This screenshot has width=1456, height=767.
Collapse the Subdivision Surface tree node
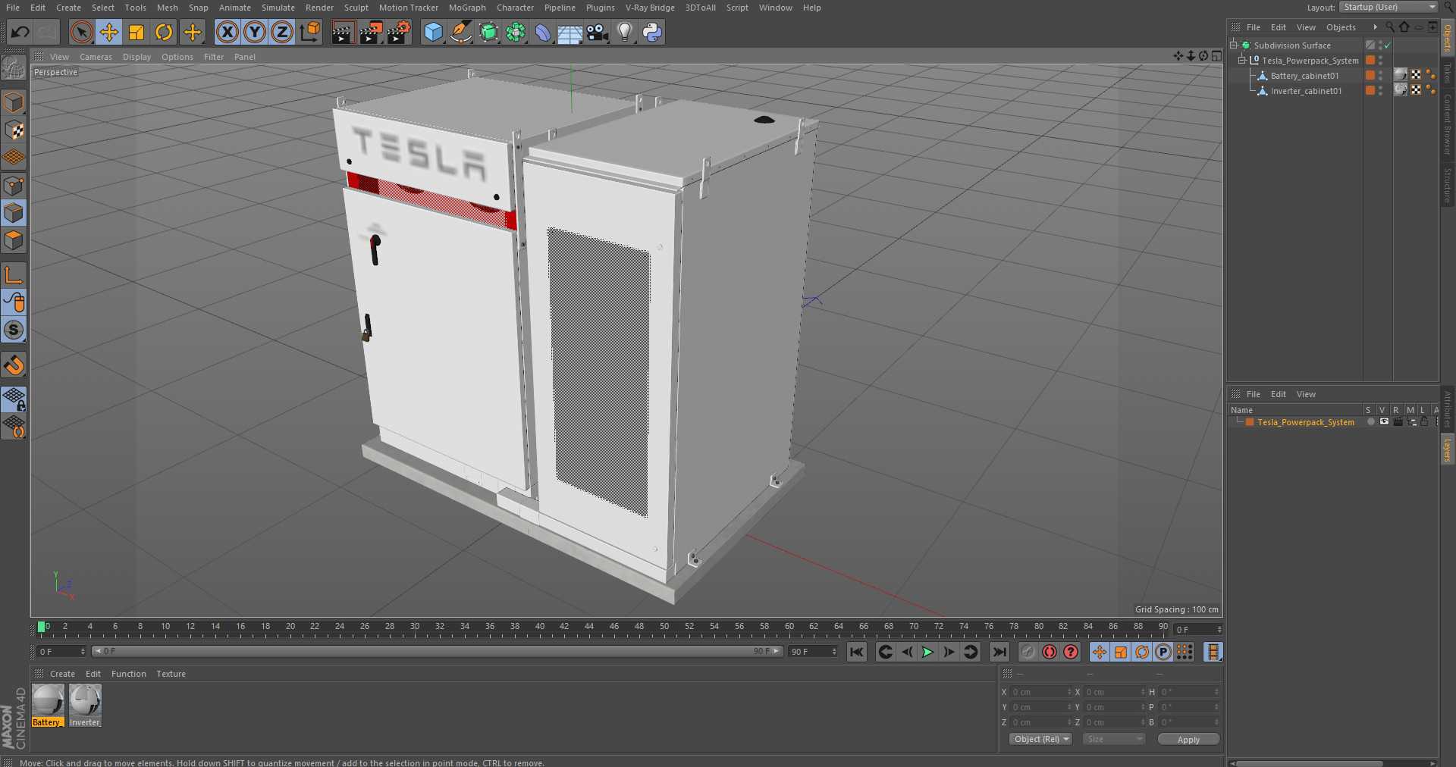tap(1234, 45)
